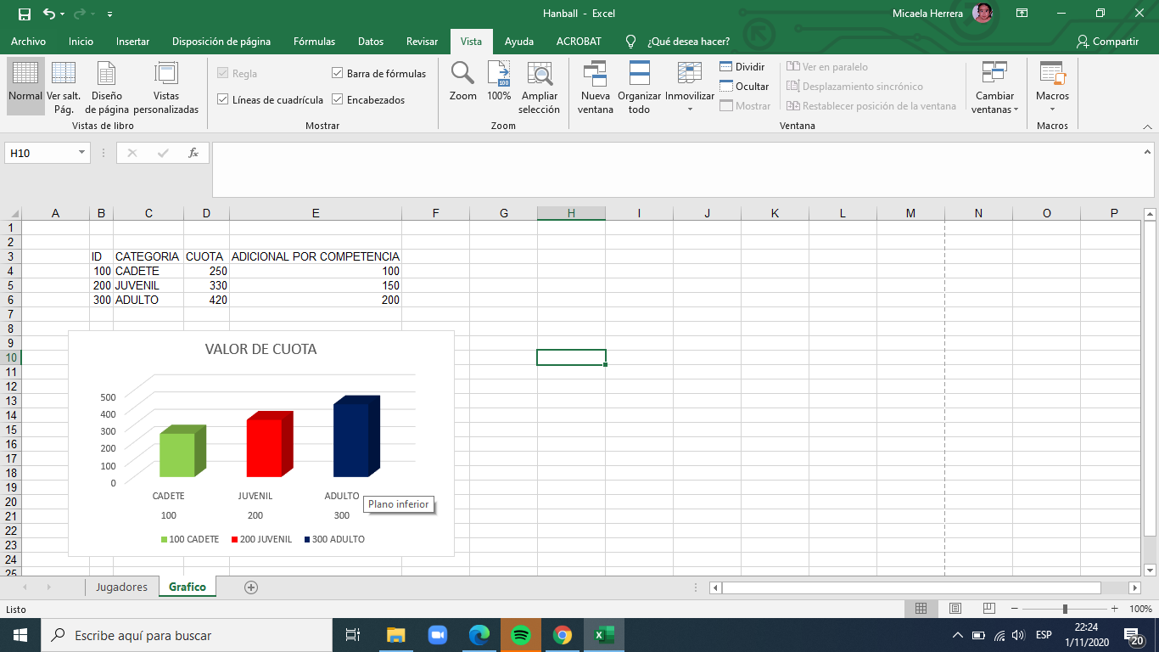1159x652 pixels.
Task: Open Chrome from the taskbar
Action: 562,635
